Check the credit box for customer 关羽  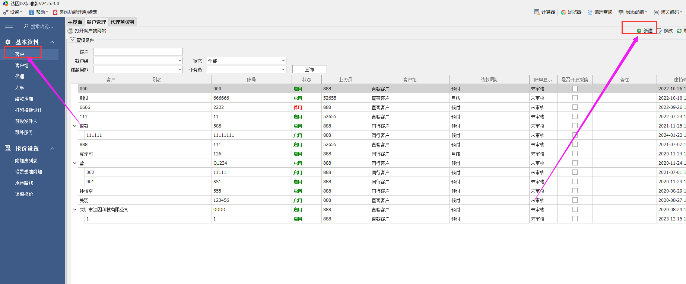click(x=575, y=200)
